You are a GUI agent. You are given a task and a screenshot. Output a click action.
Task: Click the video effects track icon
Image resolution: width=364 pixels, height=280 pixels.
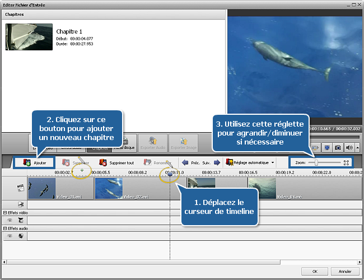pyautogui.click(x=20, y=221)
